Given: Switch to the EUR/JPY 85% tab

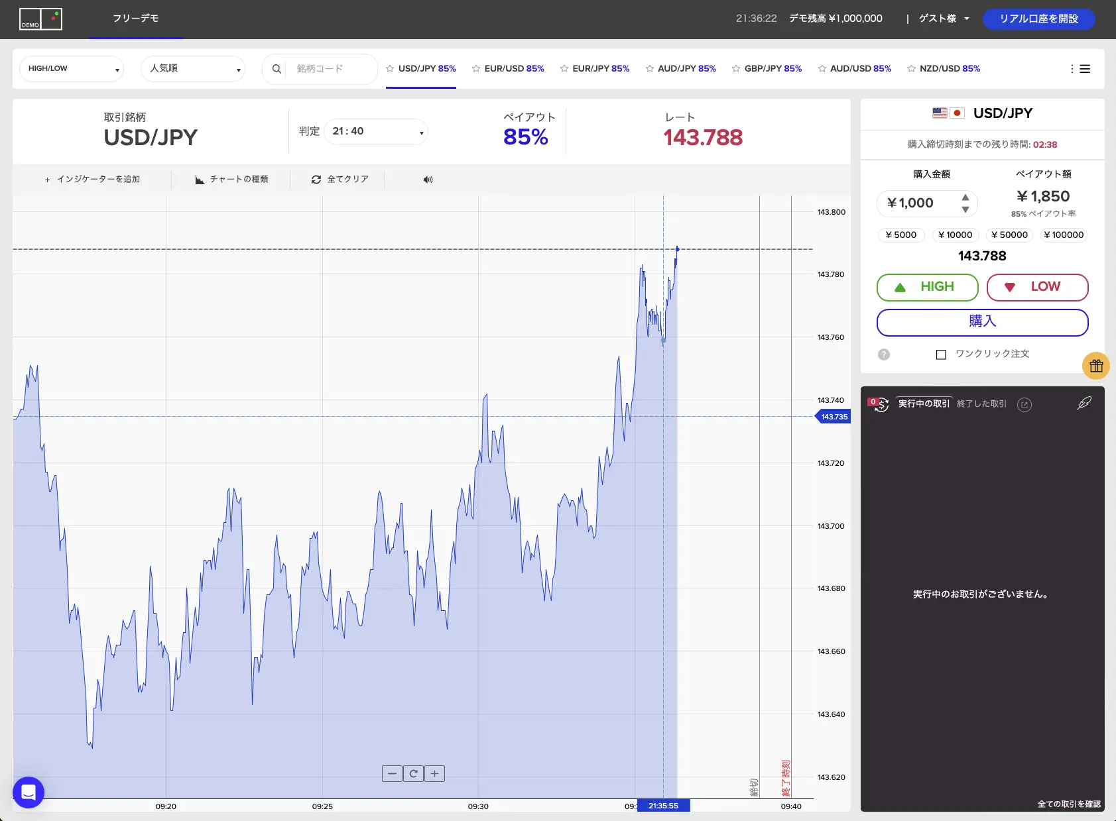Looking at the screenshot, I should [601, 69].
